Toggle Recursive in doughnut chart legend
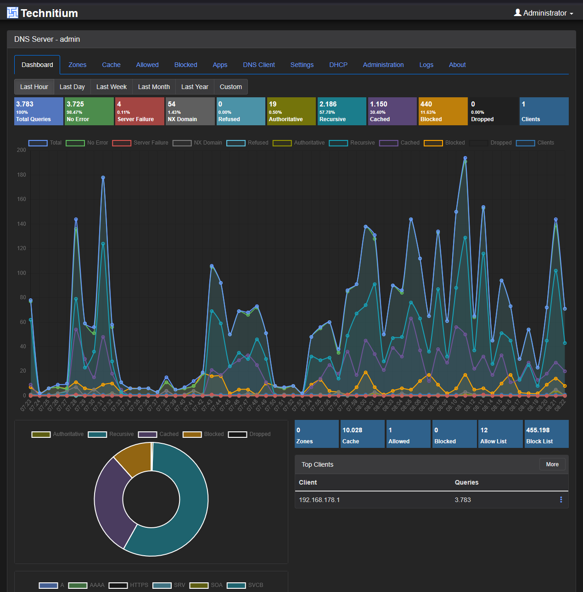583x592 pixels. pos(111,434)
